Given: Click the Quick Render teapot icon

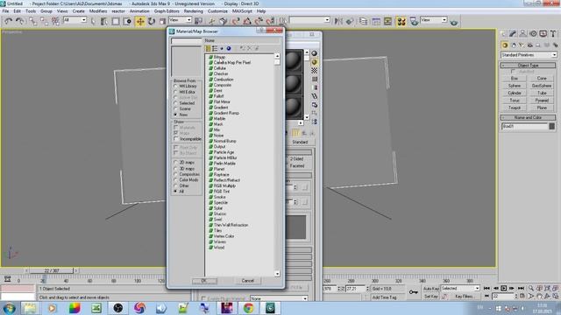Looking at the screenshot, I should click(x=454, y=23).
